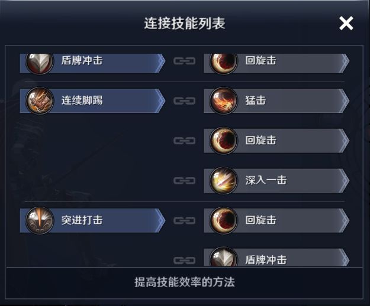Click the 连续脚踢 skill icon

point(40,100)
